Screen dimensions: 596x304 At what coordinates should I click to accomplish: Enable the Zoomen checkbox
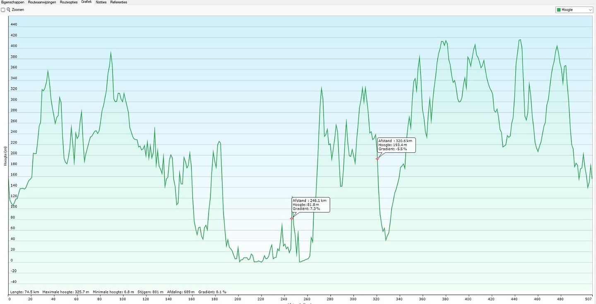[x=3, y=9]
